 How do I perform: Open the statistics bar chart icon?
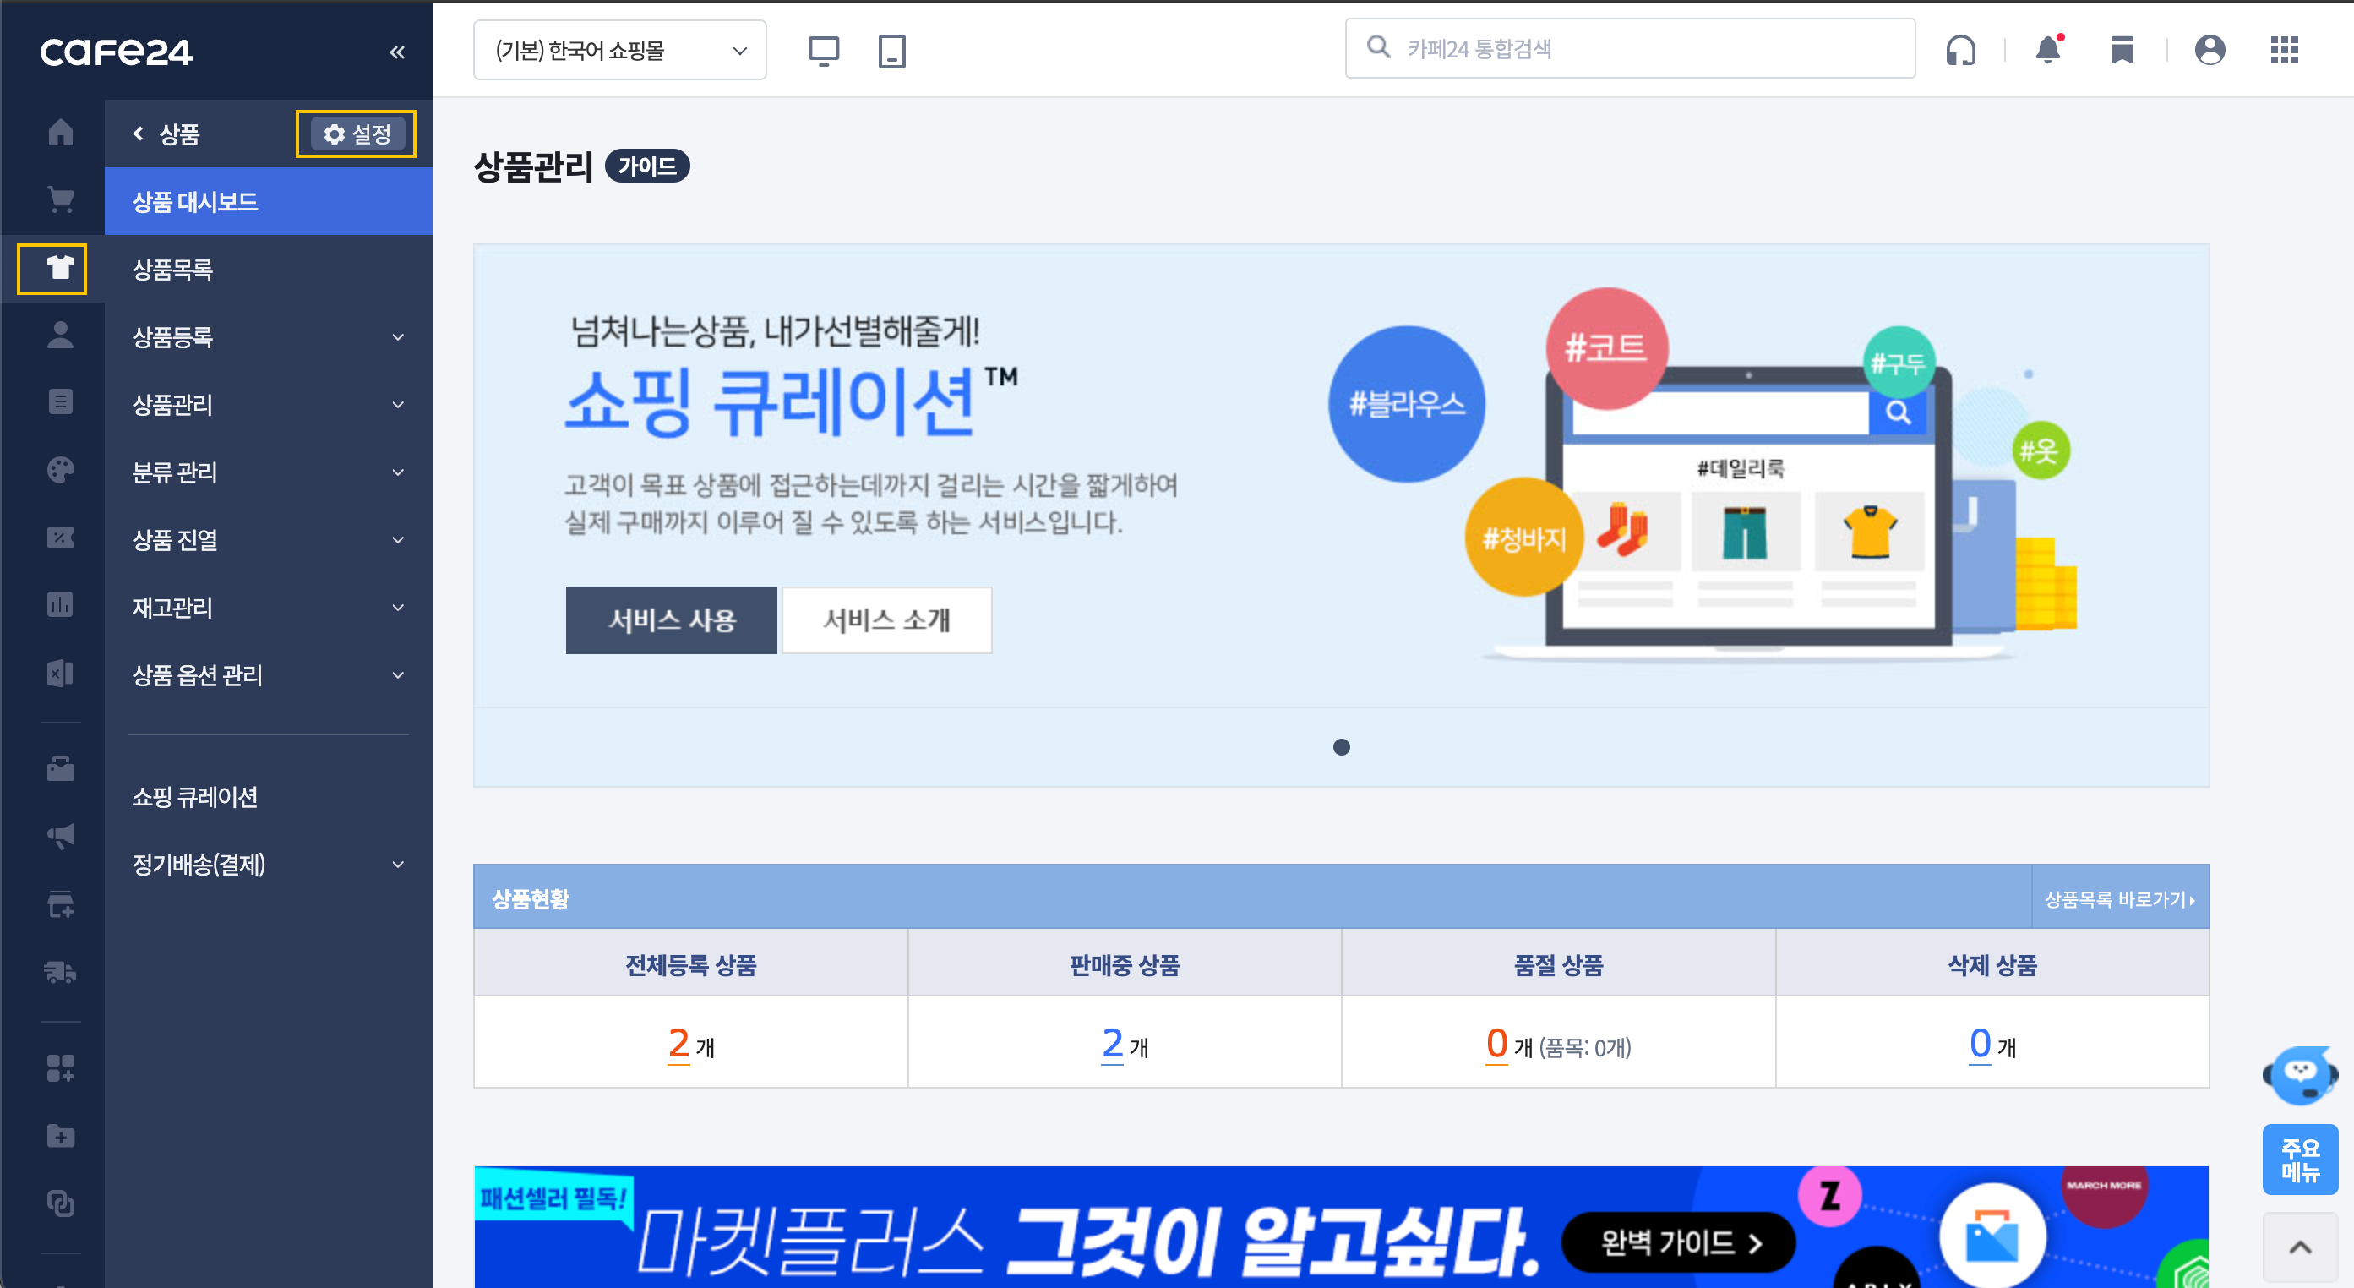click(x=60, y=604)
